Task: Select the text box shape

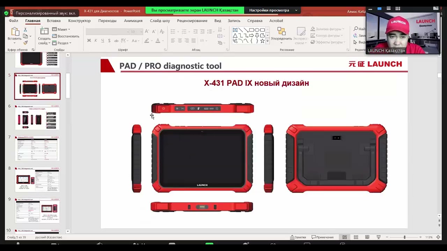Action: [x=235, y=30]
